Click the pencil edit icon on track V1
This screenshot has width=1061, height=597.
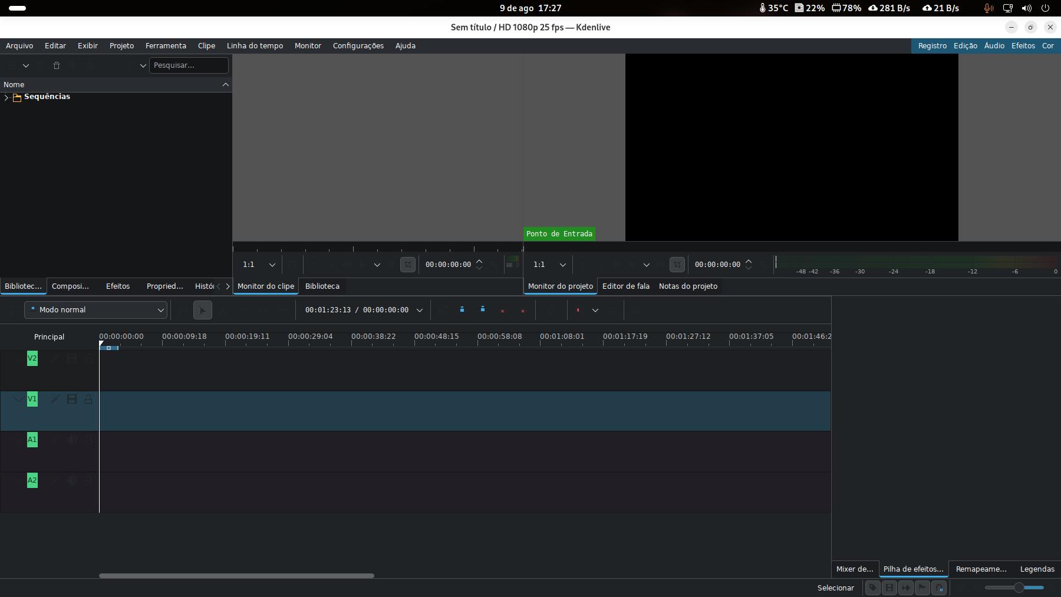(54, 399)
